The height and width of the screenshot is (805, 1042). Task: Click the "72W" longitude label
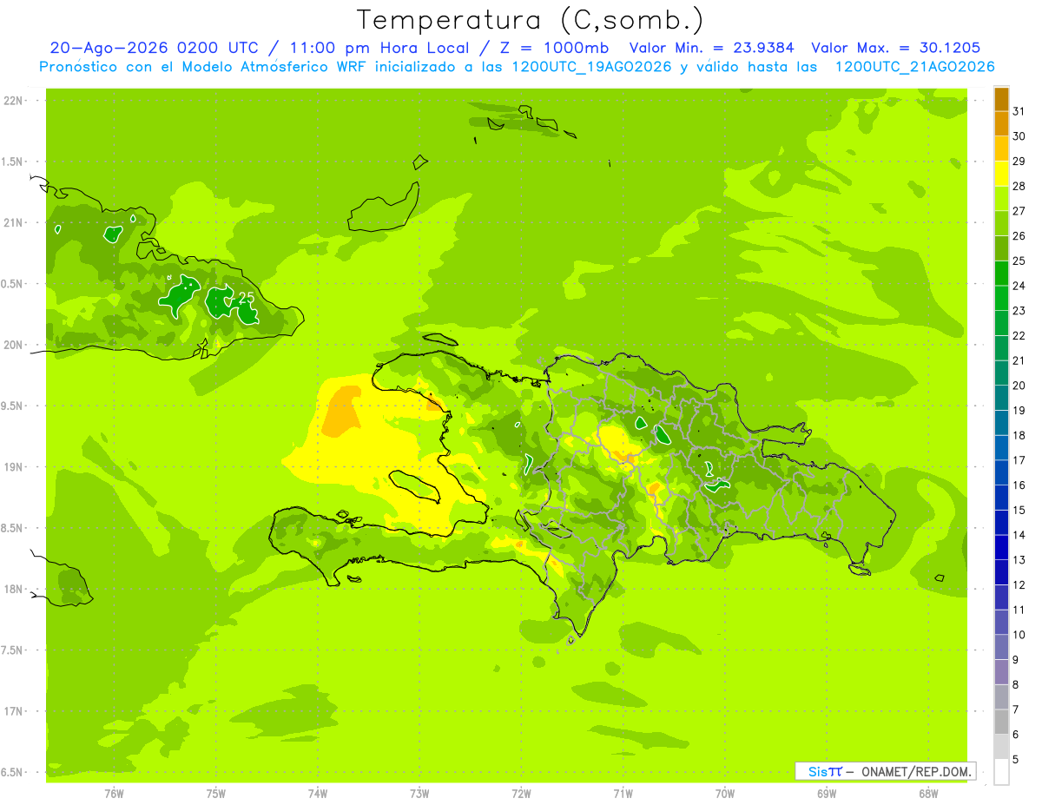tap(521, 794)
